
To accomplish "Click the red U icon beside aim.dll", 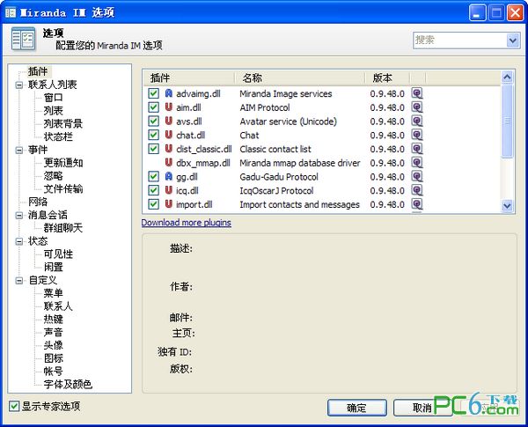I will pyautogui.click(x=169, y=107).
